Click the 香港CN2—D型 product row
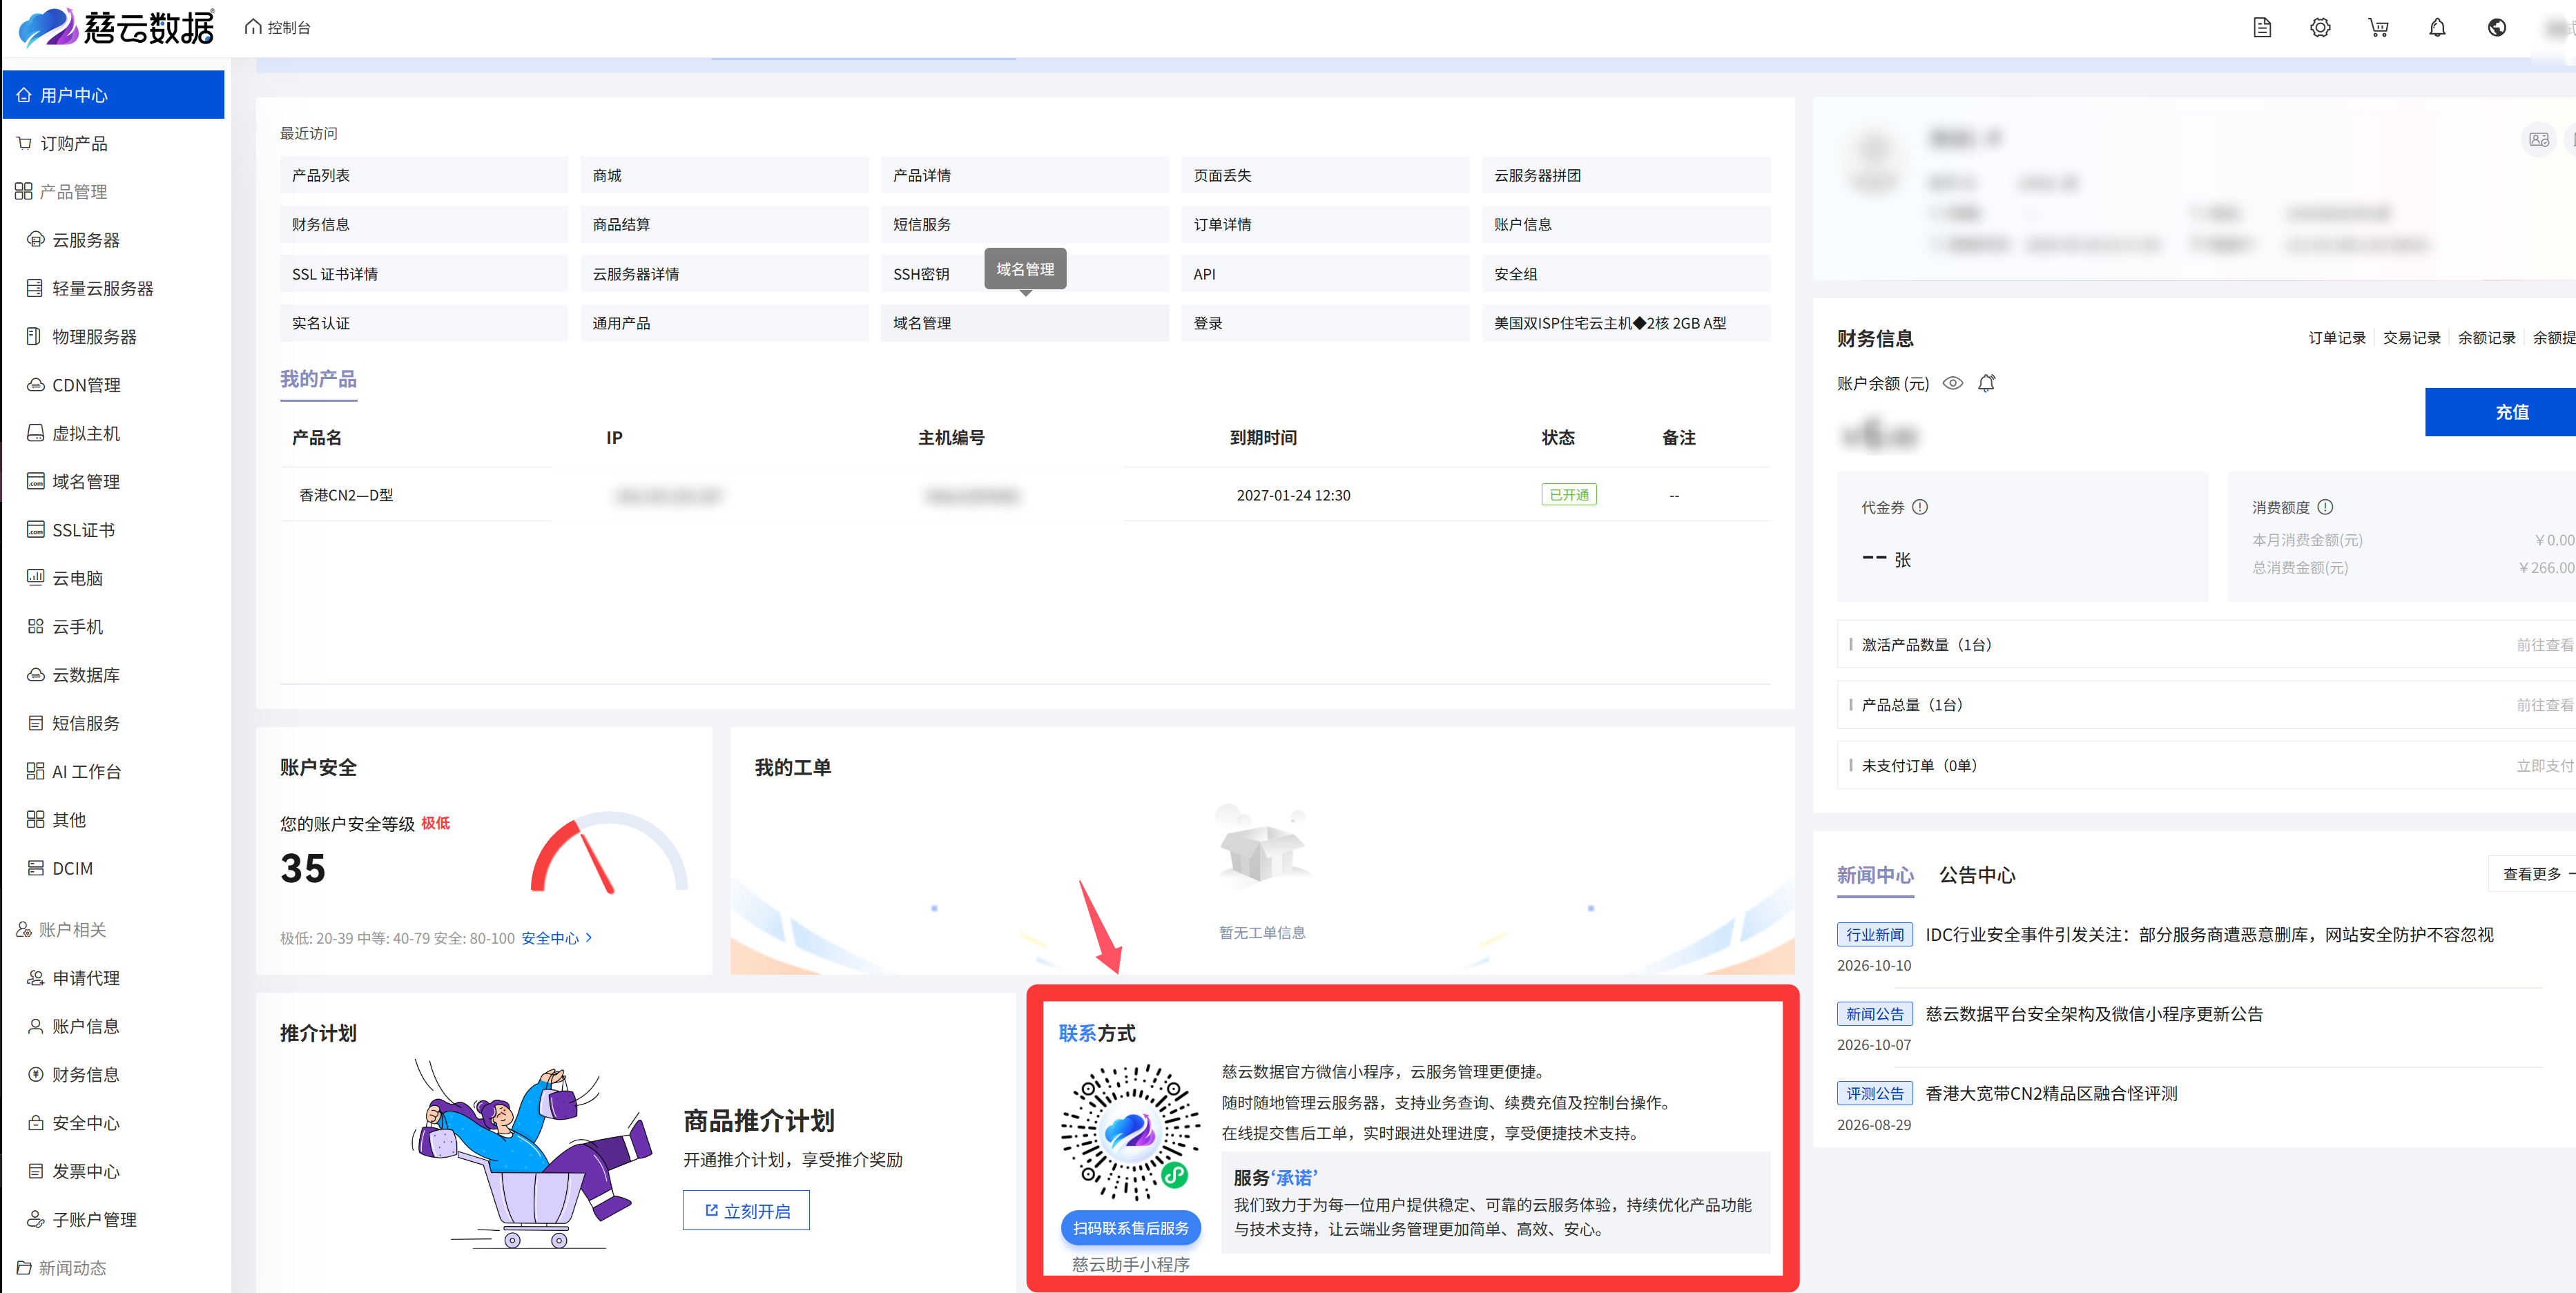Screen dimensions: 2576x1293 tap(1025, 495)
